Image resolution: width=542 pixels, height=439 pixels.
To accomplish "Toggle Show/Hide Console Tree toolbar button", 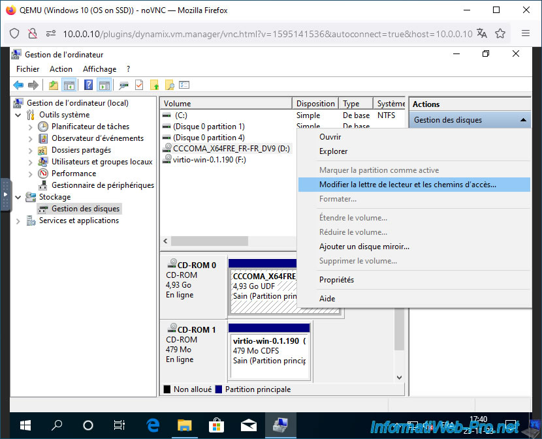I will 69,85.
